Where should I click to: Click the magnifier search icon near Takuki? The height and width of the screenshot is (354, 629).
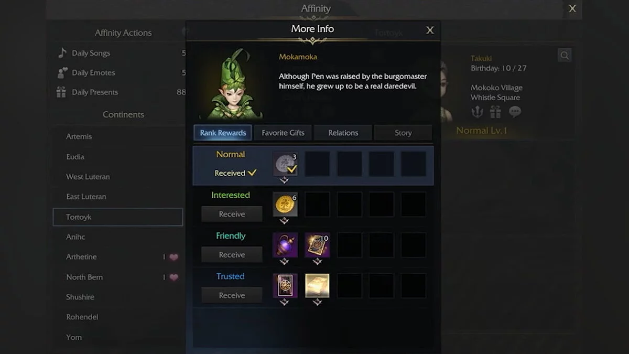click(x=564, y=55)
